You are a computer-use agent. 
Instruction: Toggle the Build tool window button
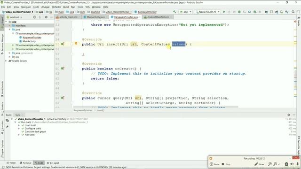[39, 163]
